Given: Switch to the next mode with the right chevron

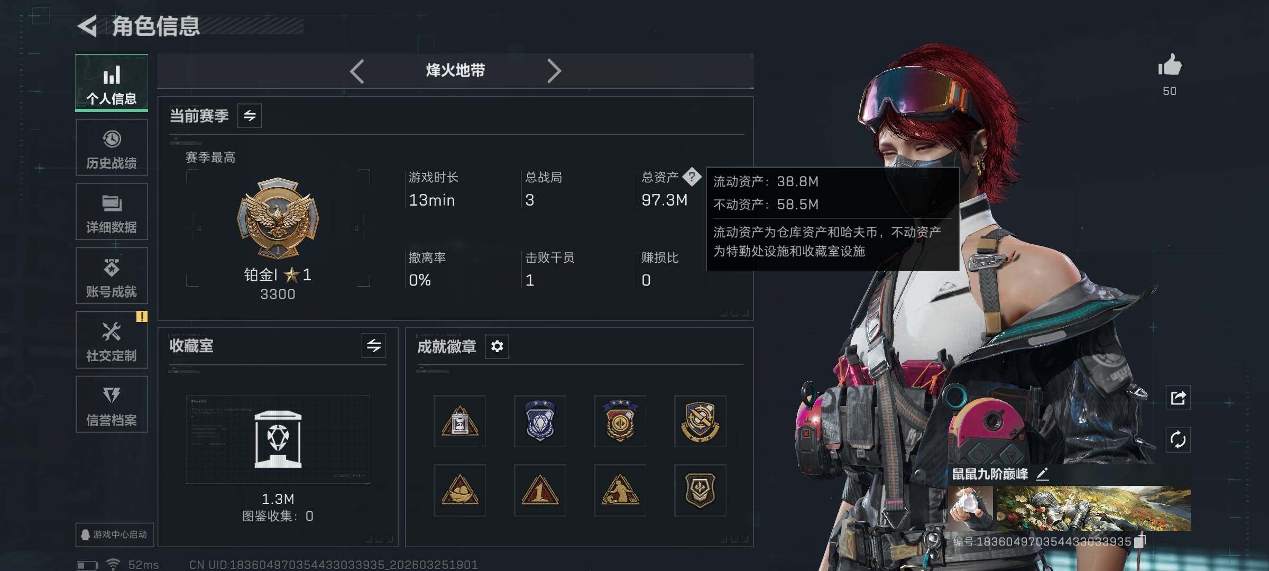Looking at the screenshot, I should click(x=554, y=71).
